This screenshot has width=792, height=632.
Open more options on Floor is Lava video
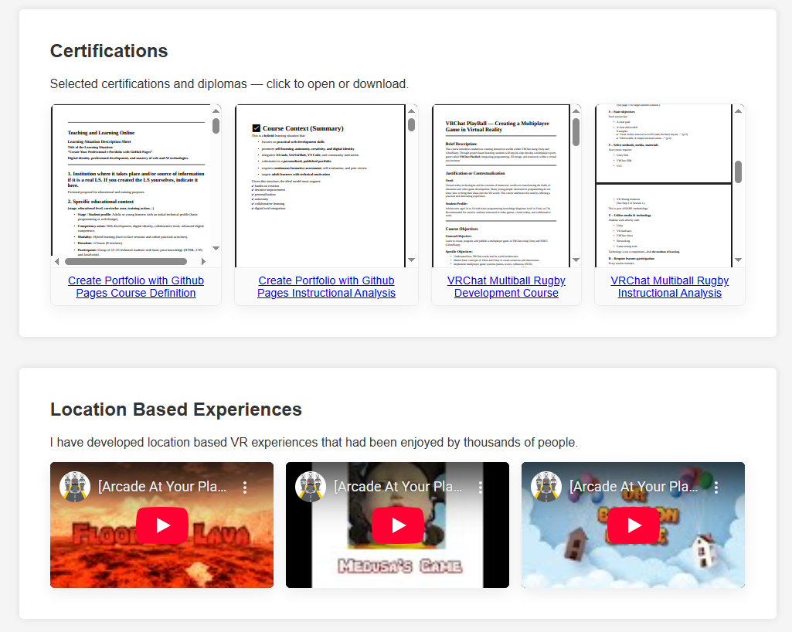(x=245, y=488)
